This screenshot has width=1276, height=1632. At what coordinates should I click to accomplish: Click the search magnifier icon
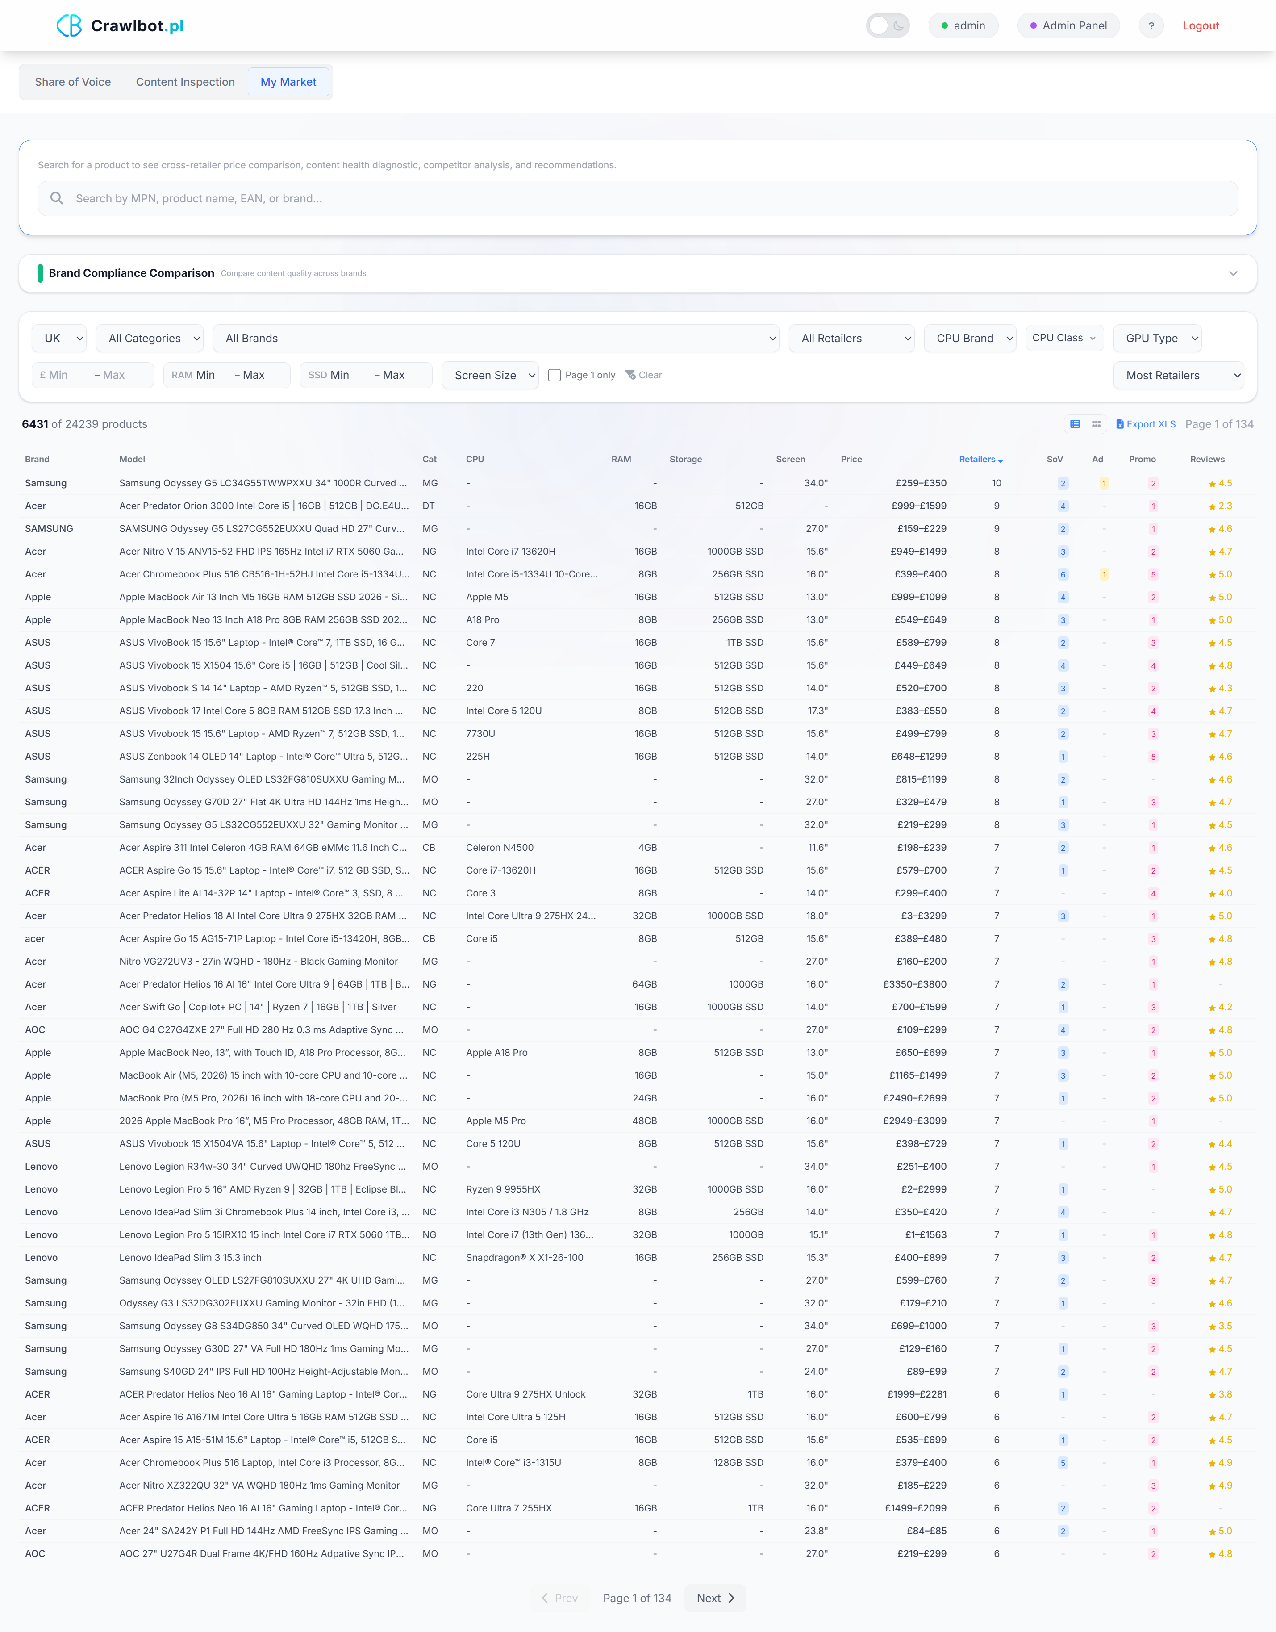[x=56, y=198]
